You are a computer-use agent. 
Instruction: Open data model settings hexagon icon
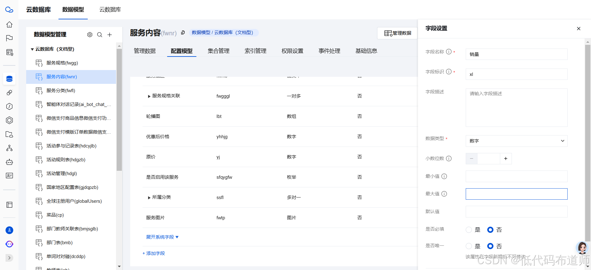(90, 35)
